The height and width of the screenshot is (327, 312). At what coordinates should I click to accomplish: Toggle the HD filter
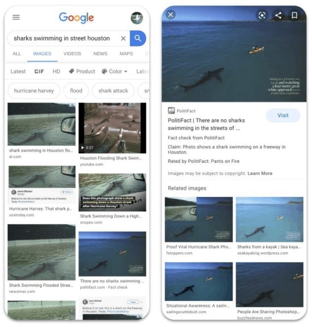[x=56, y=72]
